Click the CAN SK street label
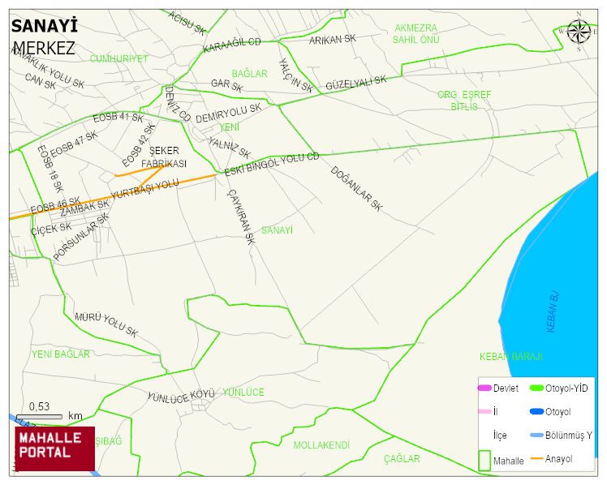This screenshot has height=485, width=607. pyautogui.click(x=41, y=81)
